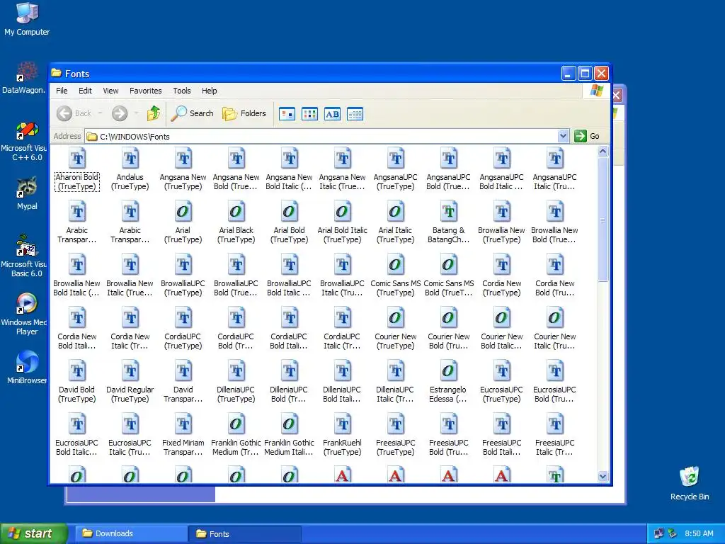Click the Start button
This screenshot has width=725, height=544.
34,533
